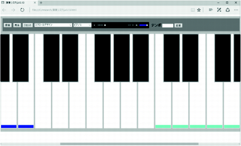The image size is (241, 146).
Task: Adjust the blue volume slider
Action: click(144, 25)
